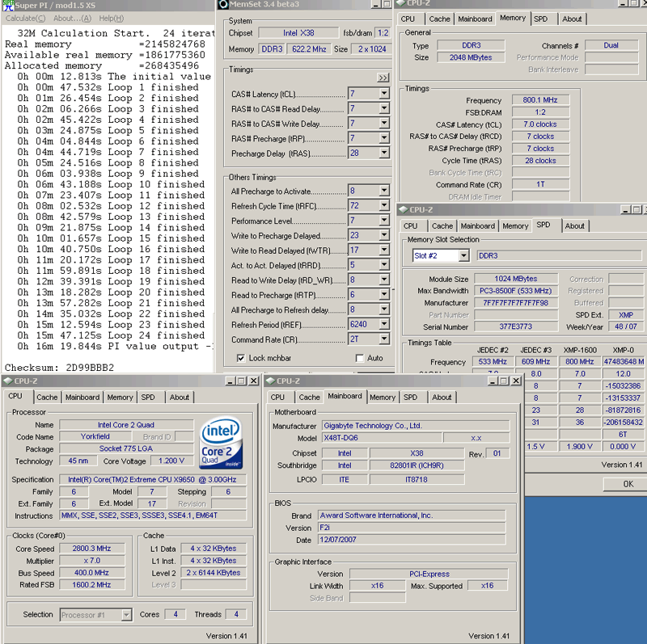Viewport: 647px width, 644px height.
Task: Click the Intel X38 chipset field in MemSet
Action: tap(298, 33)
